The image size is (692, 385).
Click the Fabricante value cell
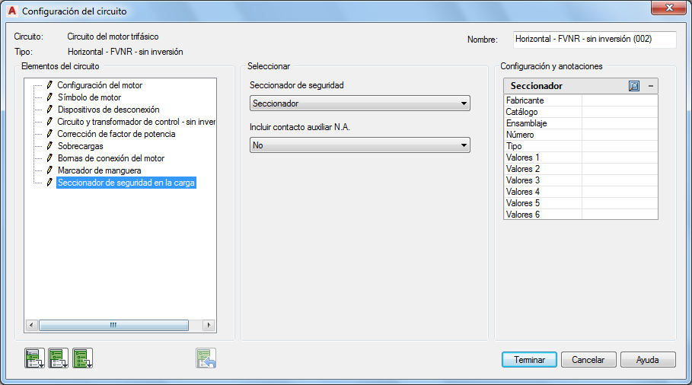point(619,100)
